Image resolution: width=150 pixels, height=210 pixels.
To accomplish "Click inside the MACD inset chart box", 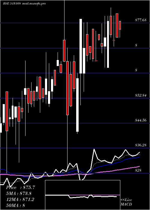I will (x=82, y=195).
